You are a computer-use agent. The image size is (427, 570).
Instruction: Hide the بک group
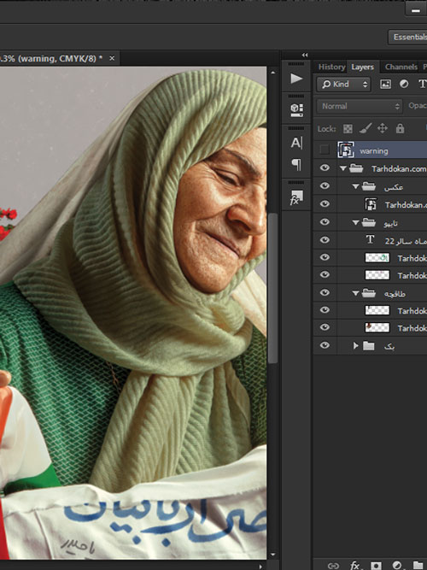tap(325, 345)
